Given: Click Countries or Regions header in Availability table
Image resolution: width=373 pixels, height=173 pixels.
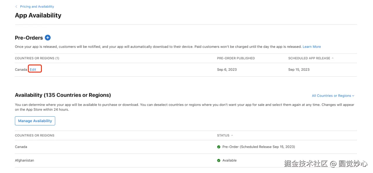Looking at the screenshot, I should pyautogui.click(x=35, y=136).
